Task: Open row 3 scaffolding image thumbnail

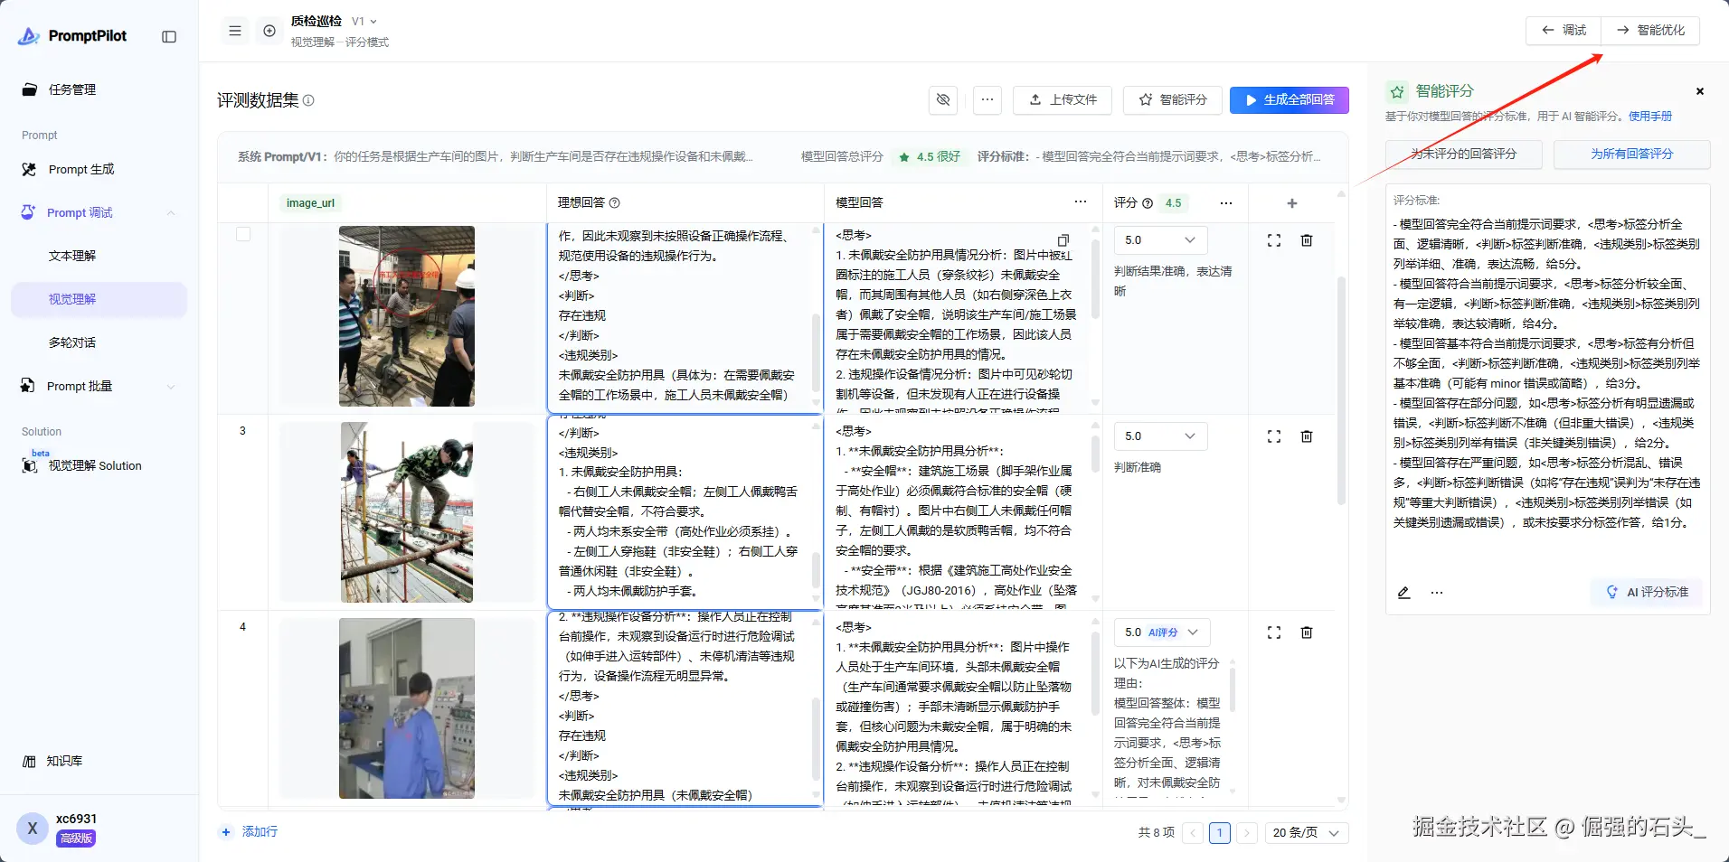Action: [407, 512]
